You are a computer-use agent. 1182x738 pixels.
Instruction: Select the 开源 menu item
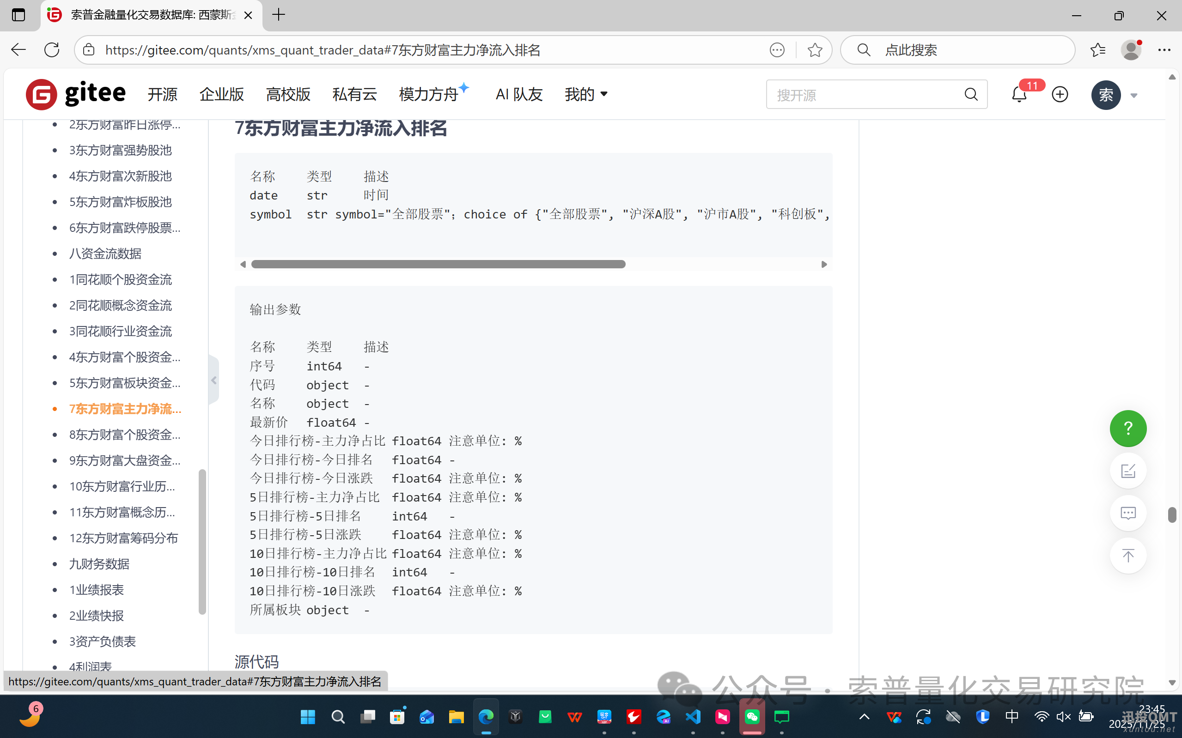pos(162,94)
